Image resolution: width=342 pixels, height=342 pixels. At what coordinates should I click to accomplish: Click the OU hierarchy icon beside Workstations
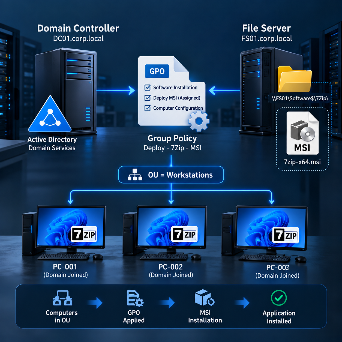point(135,175)
